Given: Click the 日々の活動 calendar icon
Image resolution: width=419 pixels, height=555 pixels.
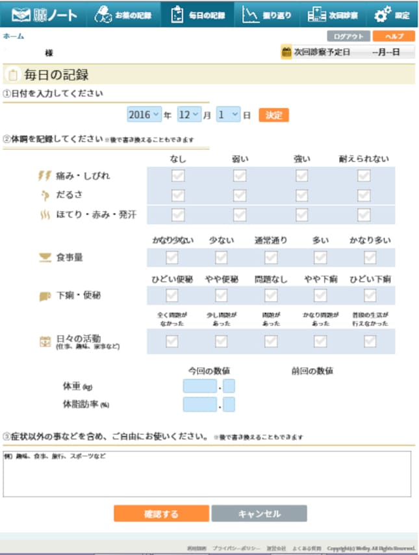Looking at the screenshot, I should 45,341.
